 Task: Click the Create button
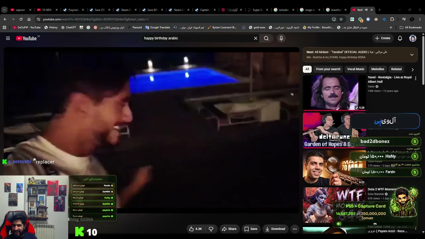(382, 38)
